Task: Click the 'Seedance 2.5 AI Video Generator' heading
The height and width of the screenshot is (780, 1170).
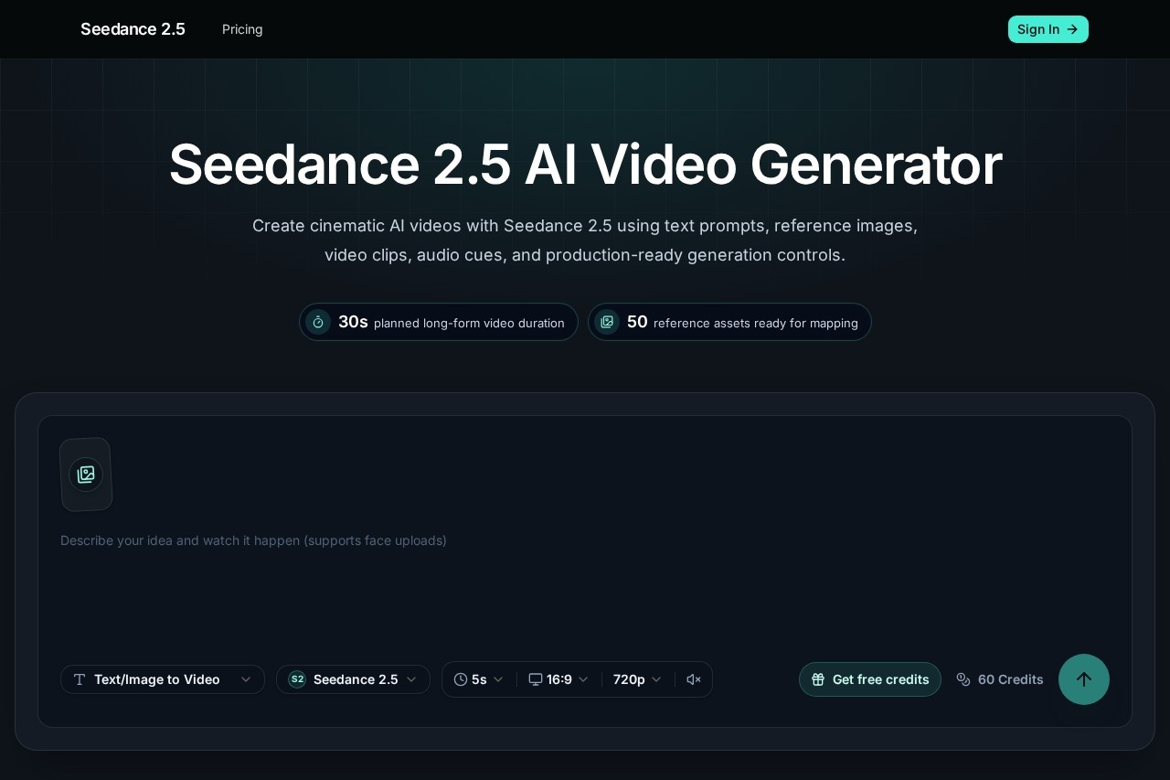Action: (x=585, y=165)
